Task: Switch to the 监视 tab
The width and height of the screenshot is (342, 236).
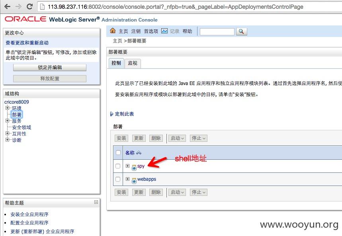Action: [133, 63]
